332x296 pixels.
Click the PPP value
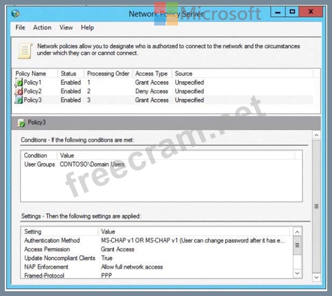pos(106,276)
